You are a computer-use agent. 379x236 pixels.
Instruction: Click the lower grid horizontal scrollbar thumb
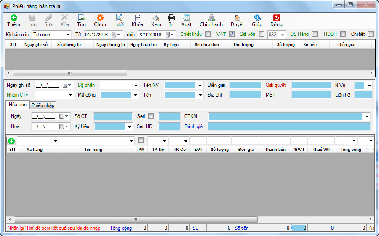[136, 219]
